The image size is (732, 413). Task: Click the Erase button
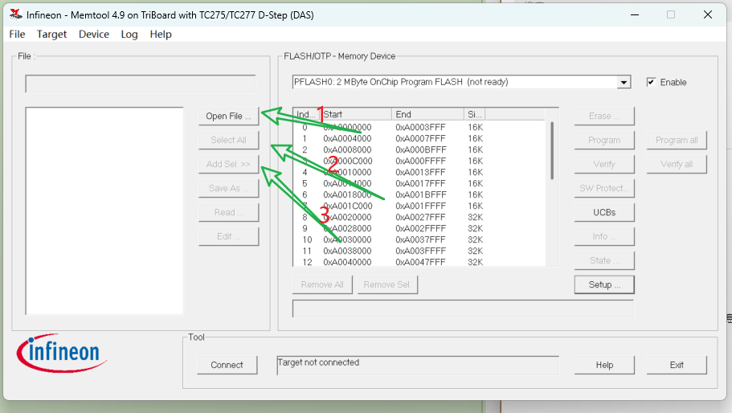tap(604, 116)
